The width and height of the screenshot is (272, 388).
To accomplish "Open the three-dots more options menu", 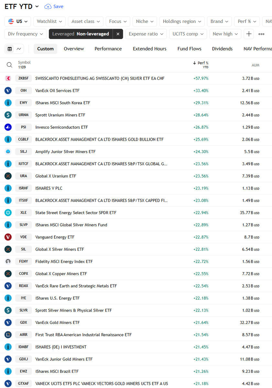I will [261, 34].
